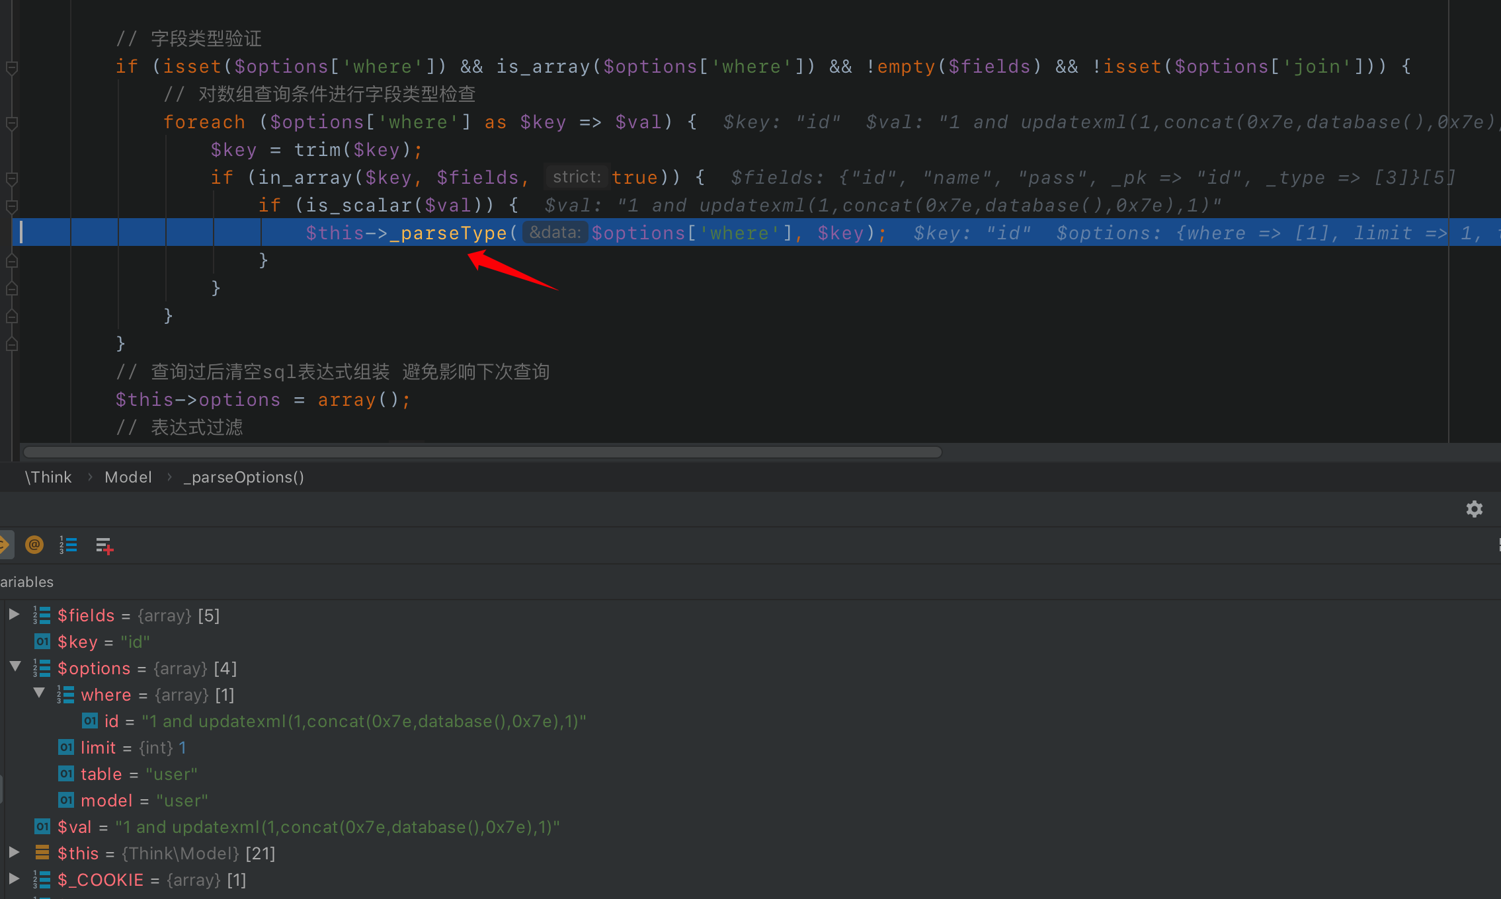Click the numbered list icon in debugger toolbar
Viewport: 1501px width, 899px height.
click(68, 544)
